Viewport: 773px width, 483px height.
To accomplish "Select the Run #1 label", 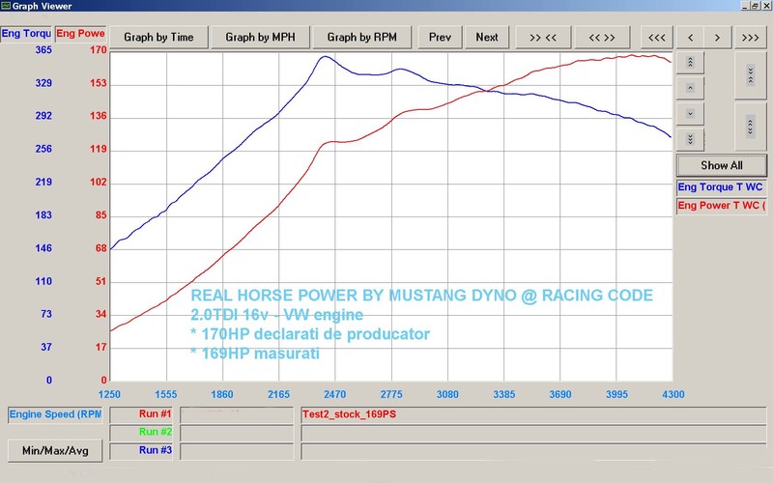I will [141, 414].
